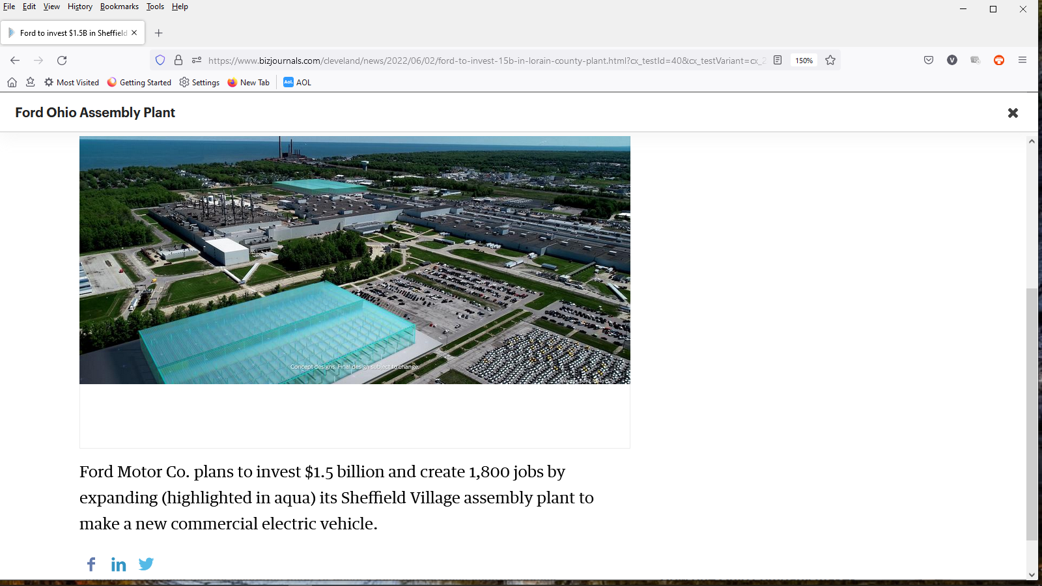The height and width of the screenshot is (586, 1042).
Task: Reset the 150% zoom level indicator
Action: [x=804, y=61]
